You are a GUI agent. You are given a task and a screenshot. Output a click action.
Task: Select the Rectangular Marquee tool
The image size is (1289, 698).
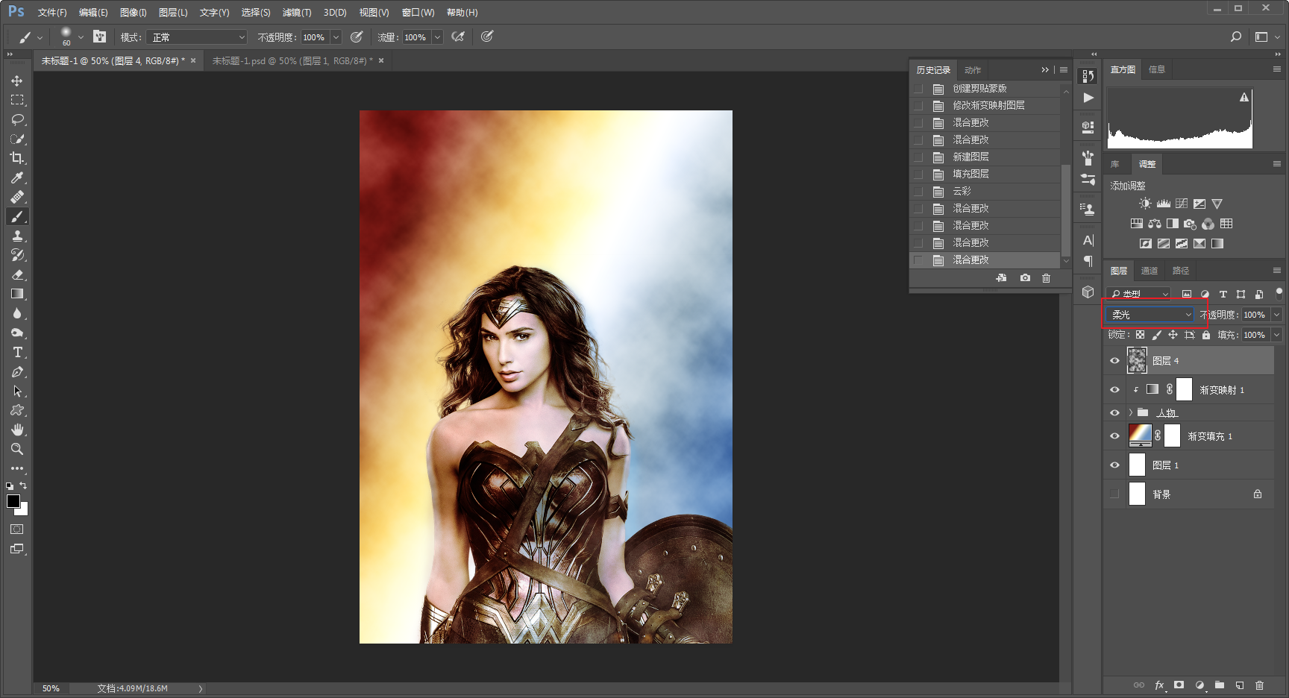pos(17,100)
